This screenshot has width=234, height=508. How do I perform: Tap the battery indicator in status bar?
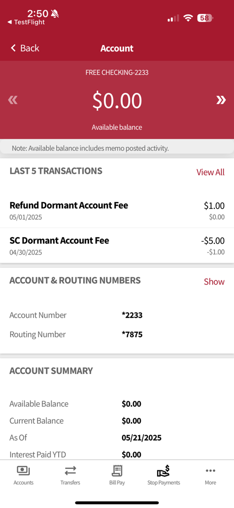205,18
